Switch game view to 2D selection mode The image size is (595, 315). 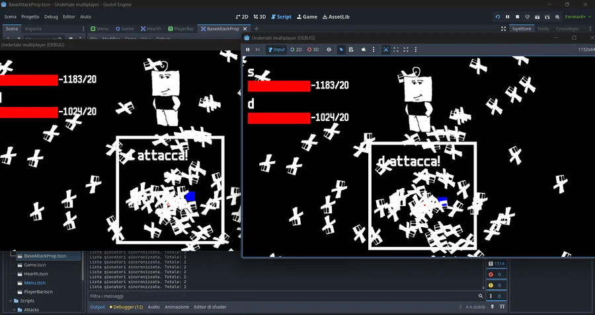(296, 50)
